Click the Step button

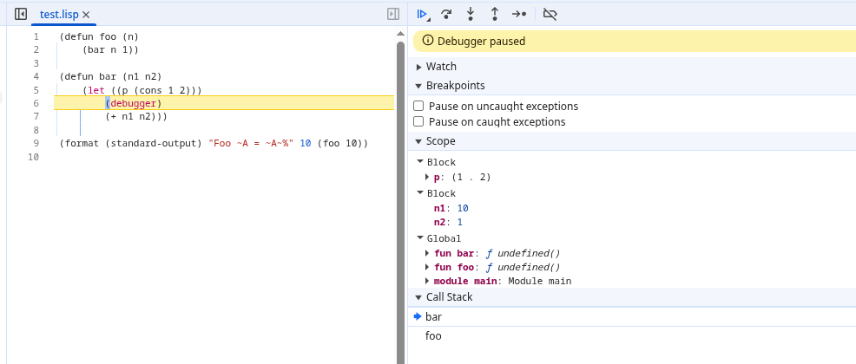(x=518, y=14)
